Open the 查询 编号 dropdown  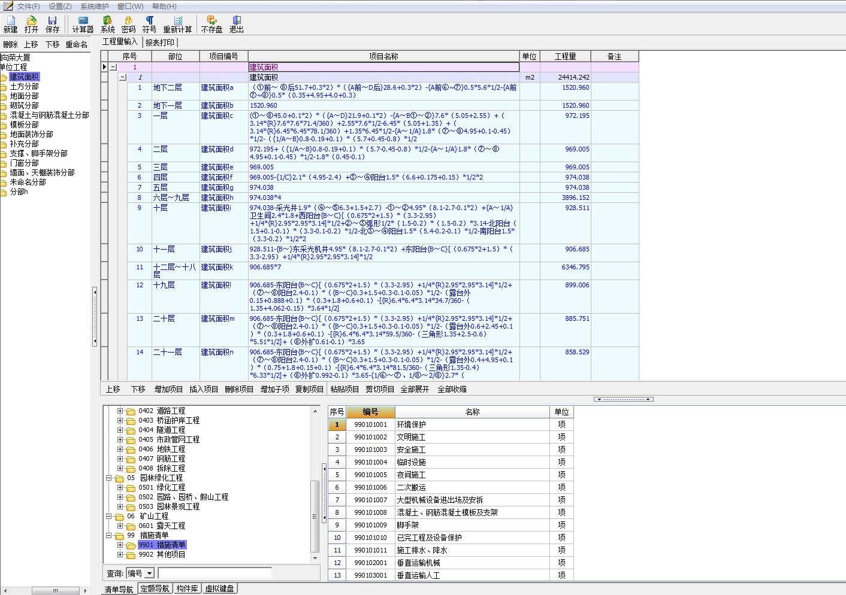tap(149, 573)
